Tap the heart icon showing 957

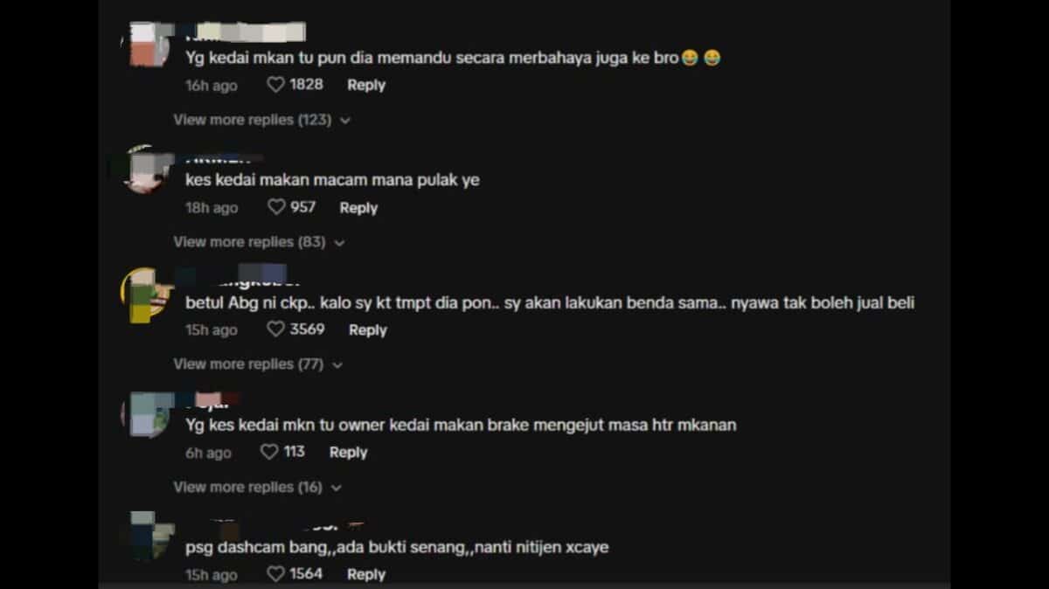coord(276,207)
